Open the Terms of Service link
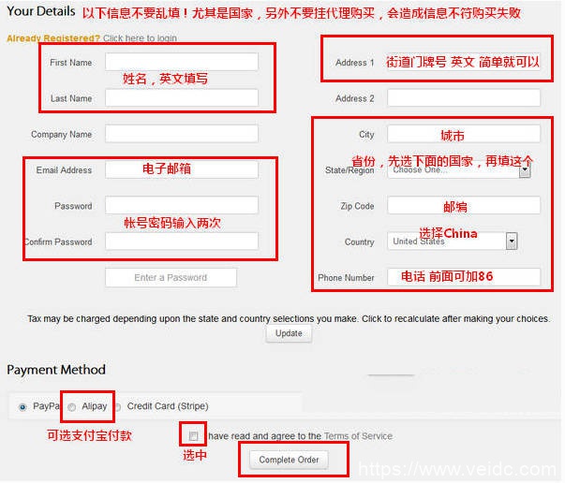565x483 pixels. click(358, 436)
